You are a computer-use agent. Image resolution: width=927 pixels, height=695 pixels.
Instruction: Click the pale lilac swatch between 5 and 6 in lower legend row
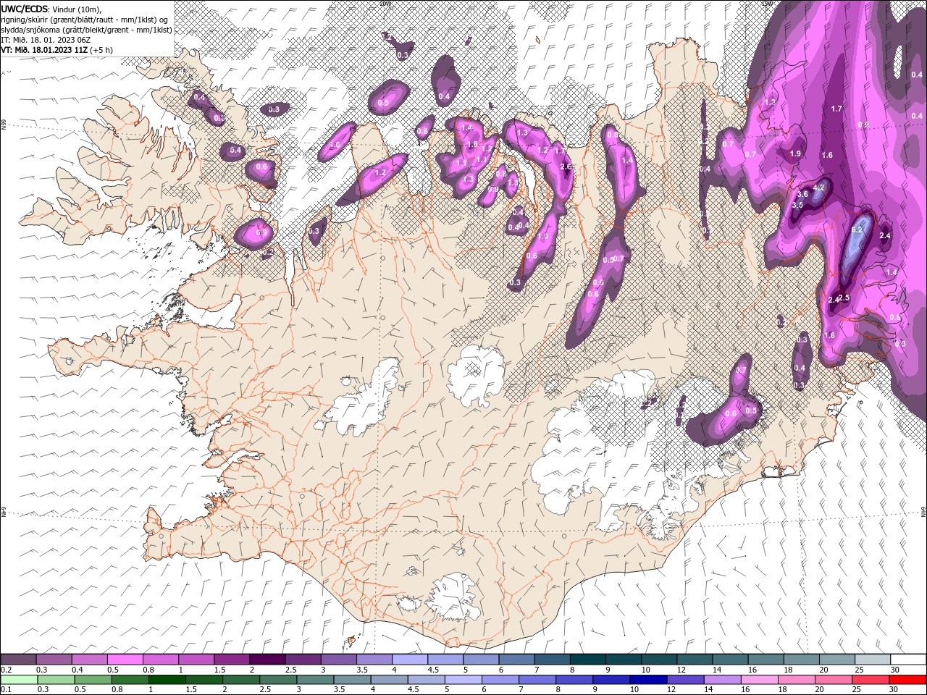(x=463, y=680)
